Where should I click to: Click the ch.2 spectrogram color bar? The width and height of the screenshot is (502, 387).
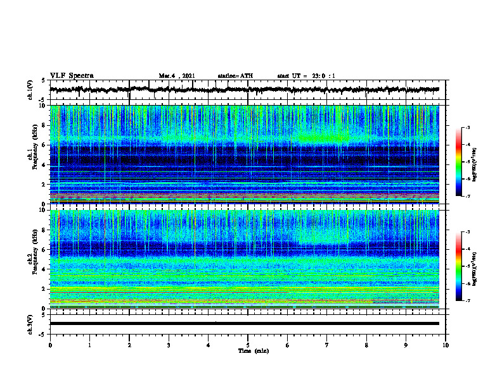[459, 266]
